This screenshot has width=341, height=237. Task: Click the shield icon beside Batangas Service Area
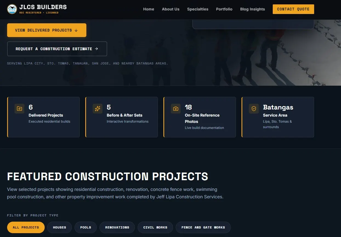coord(254,109)
